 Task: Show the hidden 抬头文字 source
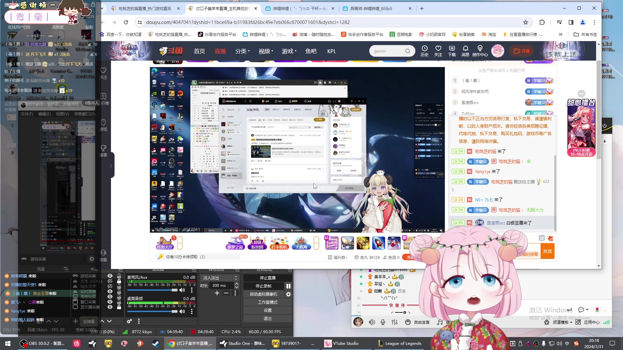tap(110, 286)
